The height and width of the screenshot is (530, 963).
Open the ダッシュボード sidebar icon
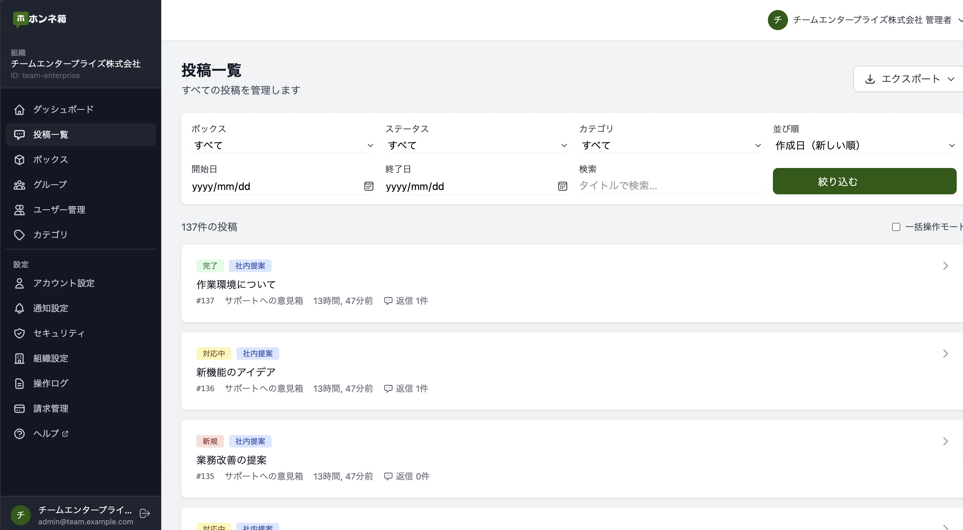(20, 109)
